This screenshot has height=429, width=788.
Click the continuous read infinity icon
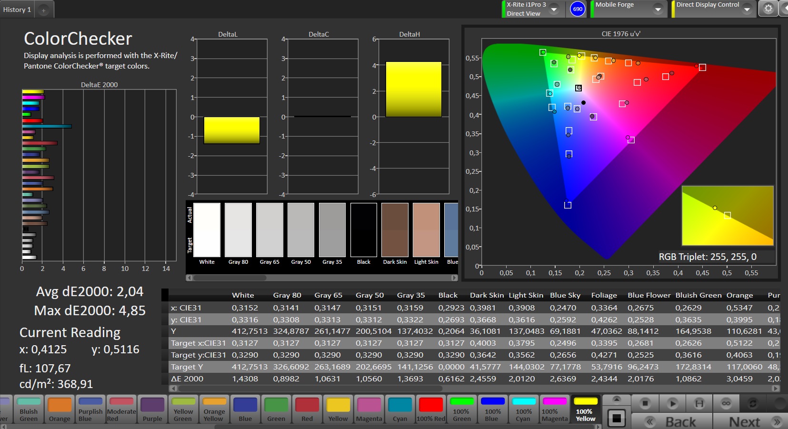[726, 403]
